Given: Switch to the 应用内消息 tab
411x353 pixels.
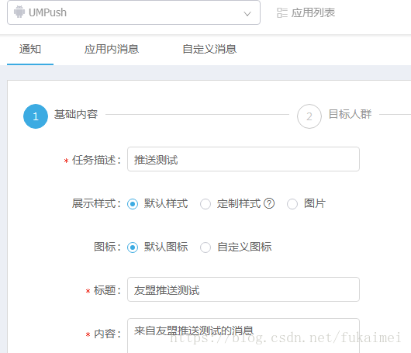Looking at the screenshot, I should 112,49.
